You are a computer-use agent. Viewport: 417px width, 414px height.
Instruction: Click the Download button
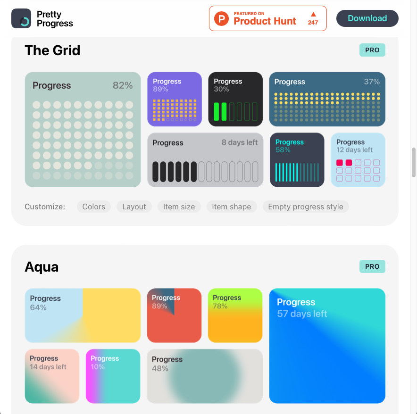pos(367,18)
